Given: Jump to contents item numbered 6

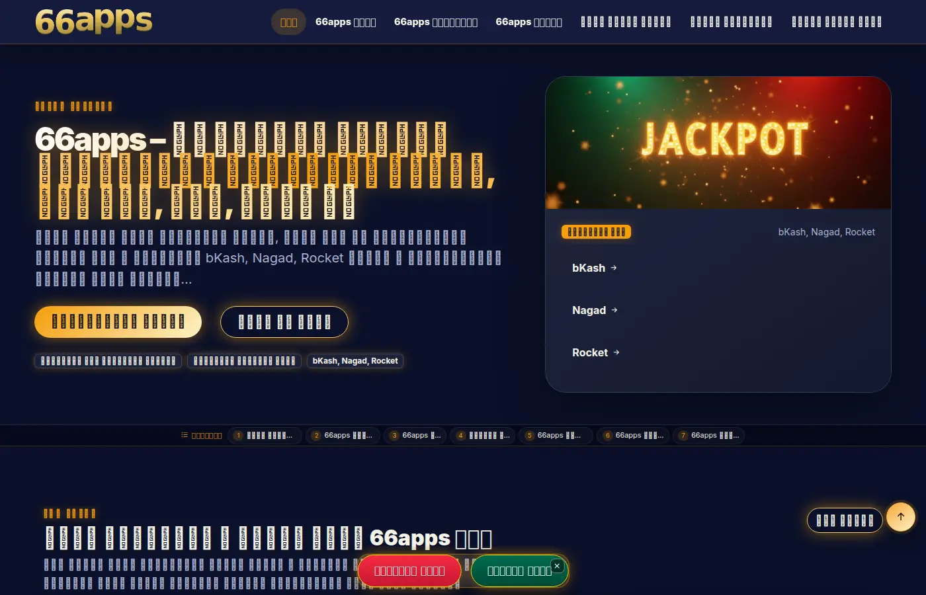Looking at the screenshot, I should (634, 435).
